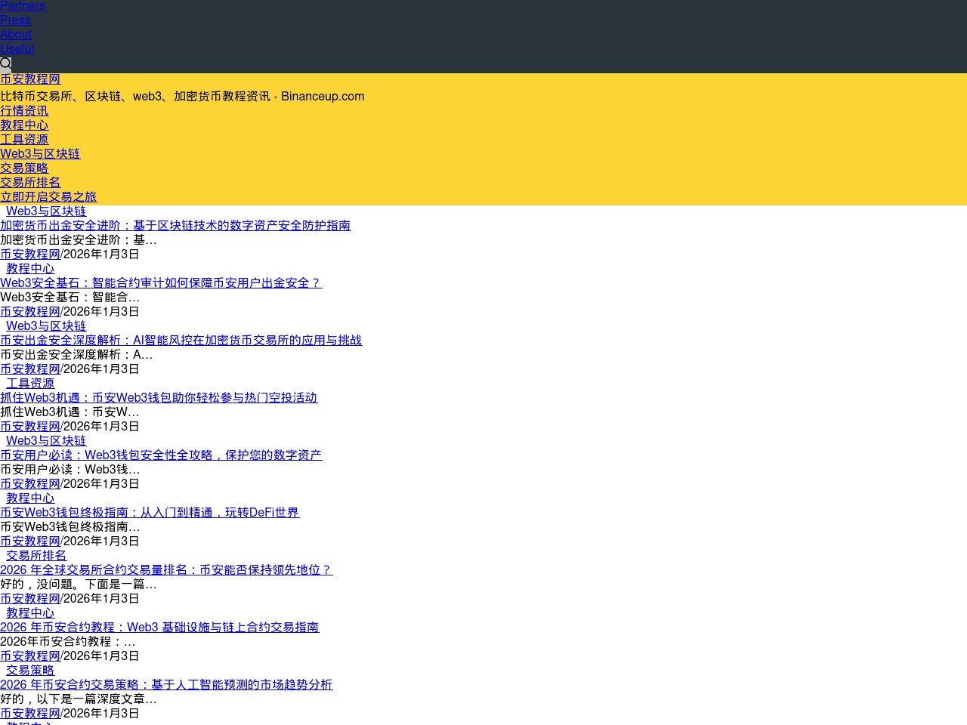This screenshot has height=725, width=967.
Task: Click the excerpt '抓住Web3机遇：币安W…'
Action: (70, 412)
